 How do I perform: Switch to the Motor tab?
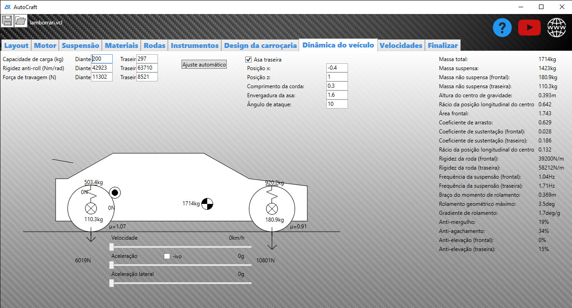(45, 45)
